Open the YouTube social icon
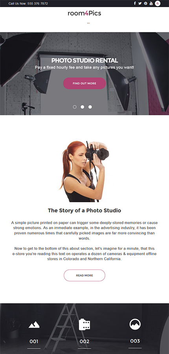 (151, 4)
